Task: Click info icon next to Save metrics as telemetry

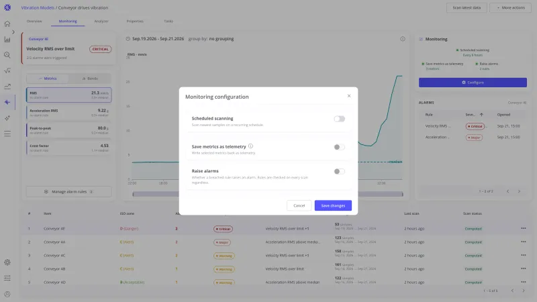Action: [x=250, y=146]
